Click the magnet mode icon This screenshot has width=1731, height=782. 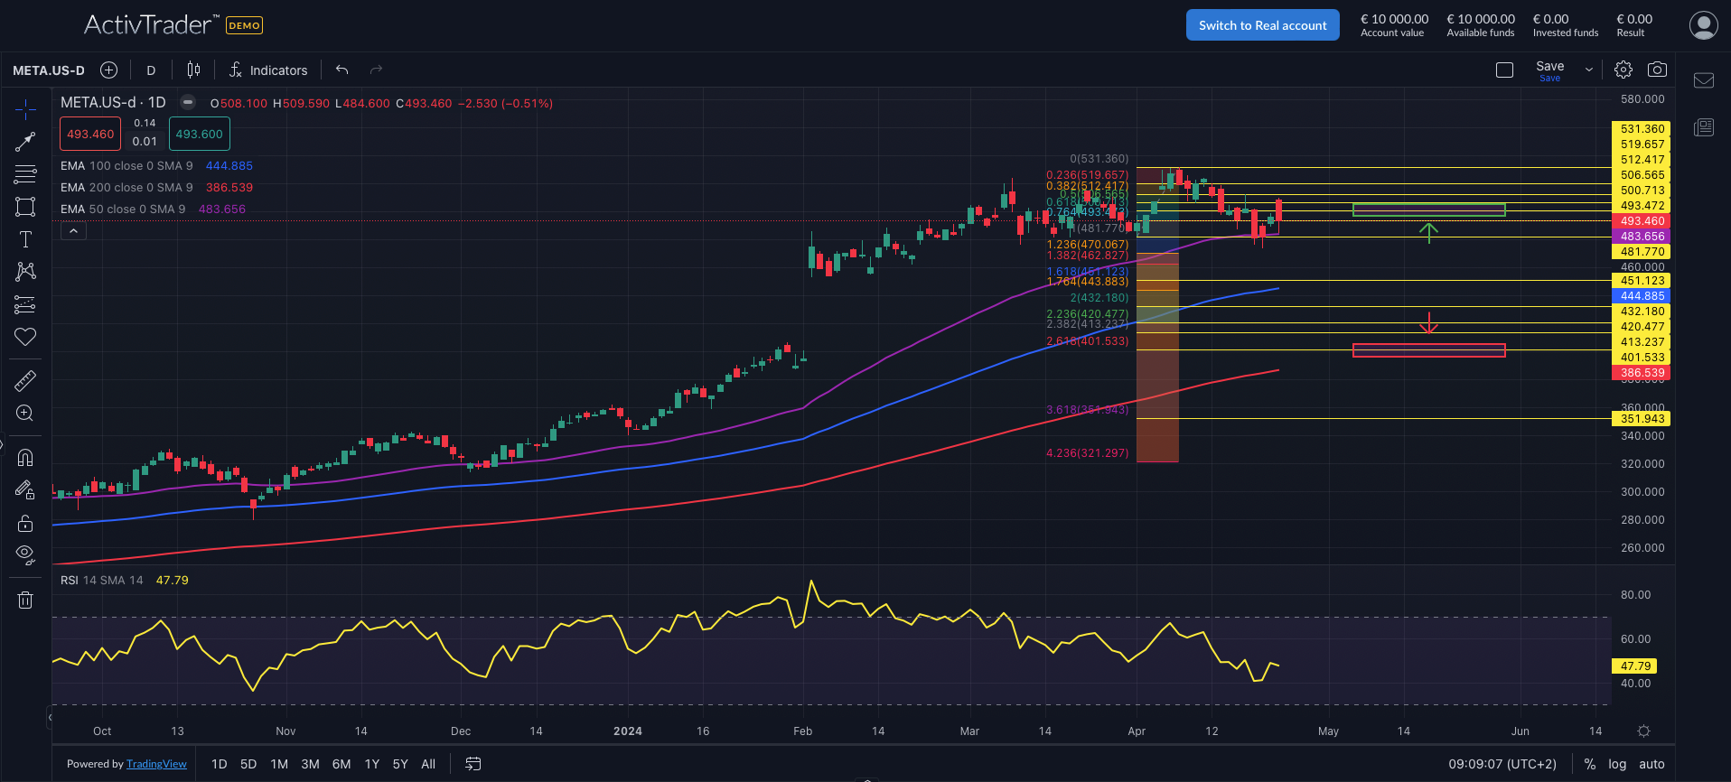click(25, 457)
